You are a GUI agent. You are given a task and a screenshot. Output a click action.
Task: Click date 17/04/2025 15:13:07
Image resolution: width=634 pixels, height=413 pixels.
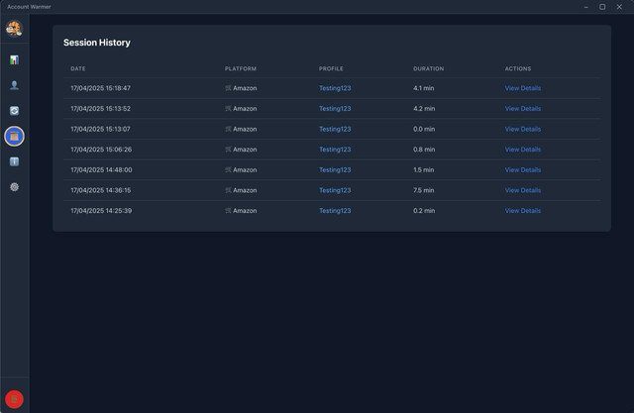(x=101, y=129)
